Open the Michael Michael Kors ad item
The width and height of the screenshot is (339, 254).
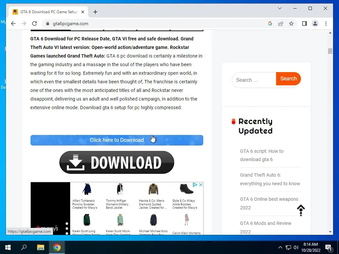tap(153, 224)
